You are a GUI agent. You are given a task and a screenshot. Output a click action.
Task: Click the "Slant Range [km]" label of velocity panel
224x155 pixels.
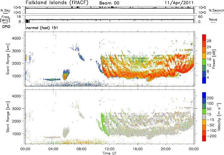(x=8, y=117)
